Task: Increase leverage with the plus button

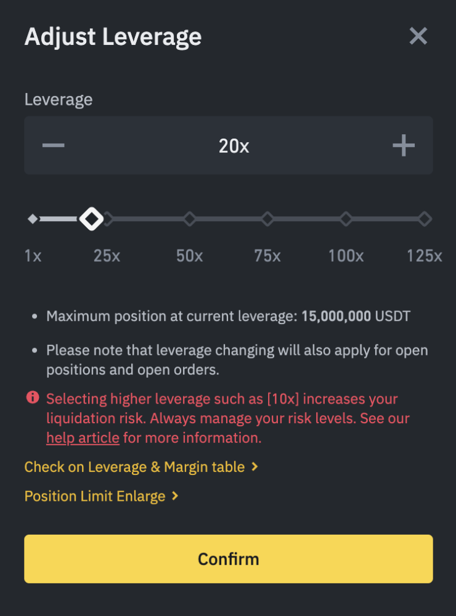Action: click(x=404, y=146)
